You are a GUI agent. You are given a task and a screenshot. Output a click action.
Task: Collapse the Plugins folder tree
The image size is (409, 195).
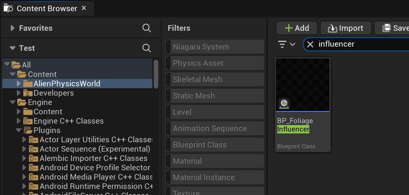tap(20, 130)
